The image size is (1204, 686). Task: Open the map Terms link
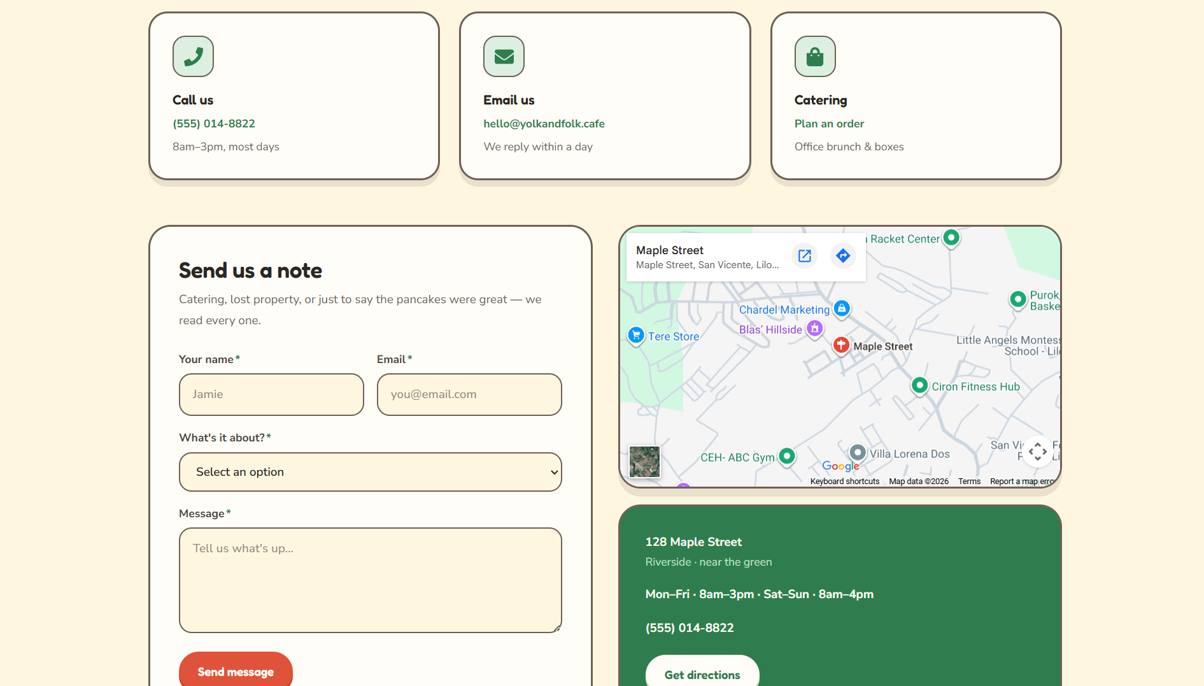[969, 482]
